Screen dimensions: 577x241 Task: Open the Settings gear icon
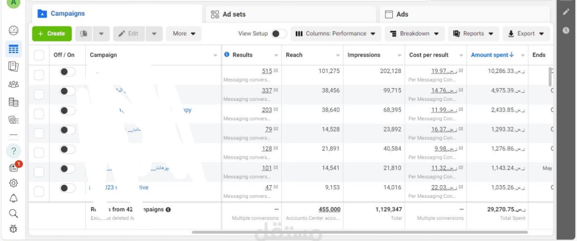click(14, 183)
